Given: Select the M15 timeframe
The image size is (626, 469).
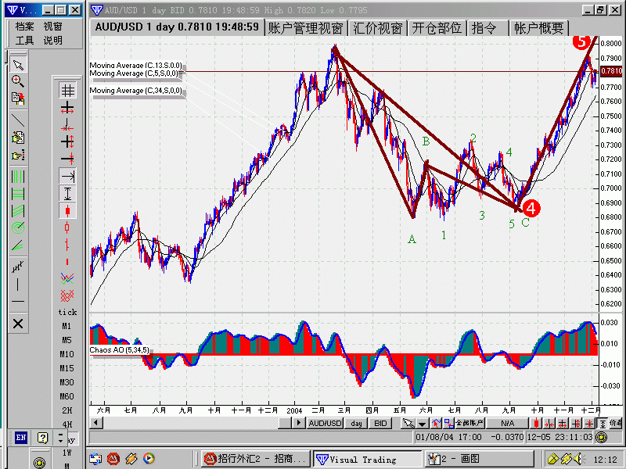Looking at the screenshot, I should [67, 368].
